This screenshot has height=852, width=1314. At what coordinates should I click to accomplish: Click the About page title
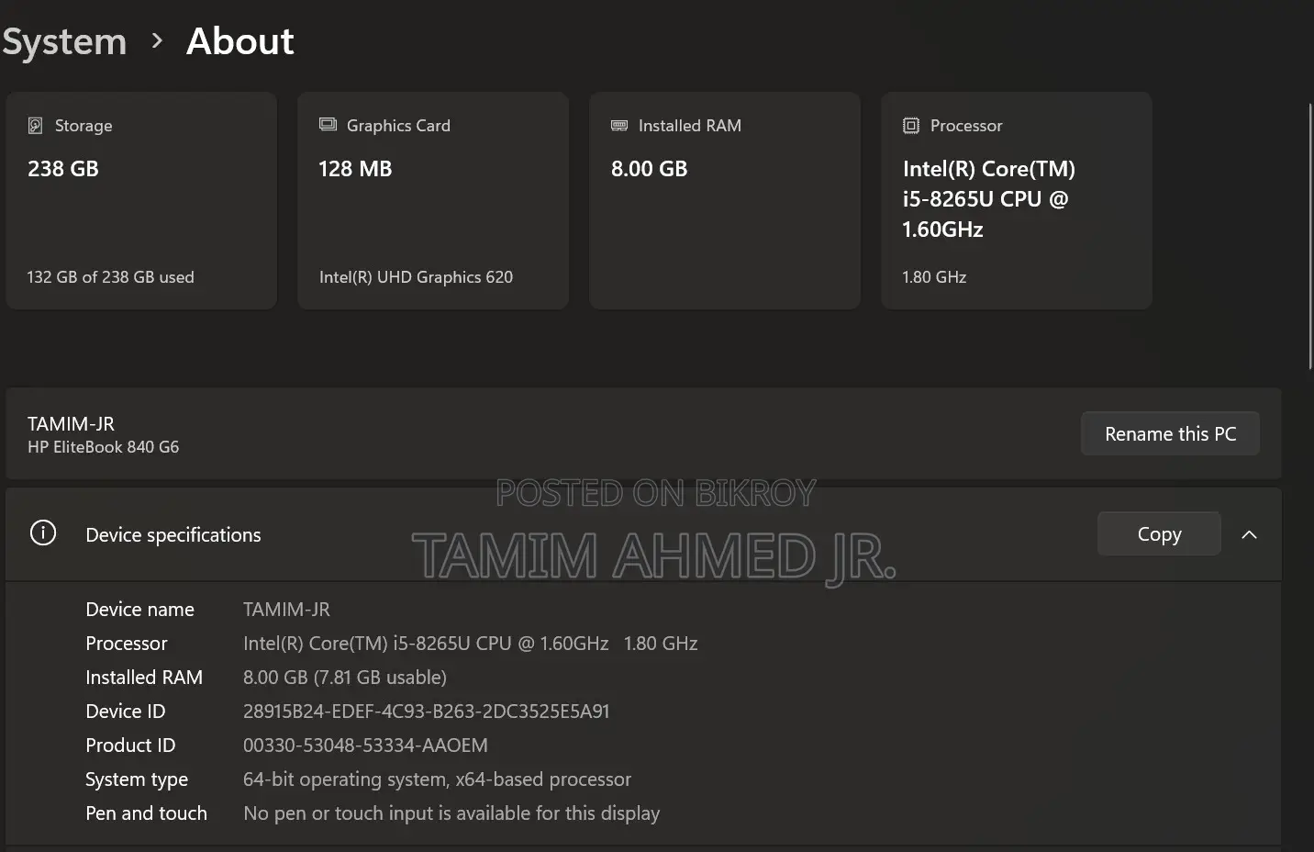240,41
